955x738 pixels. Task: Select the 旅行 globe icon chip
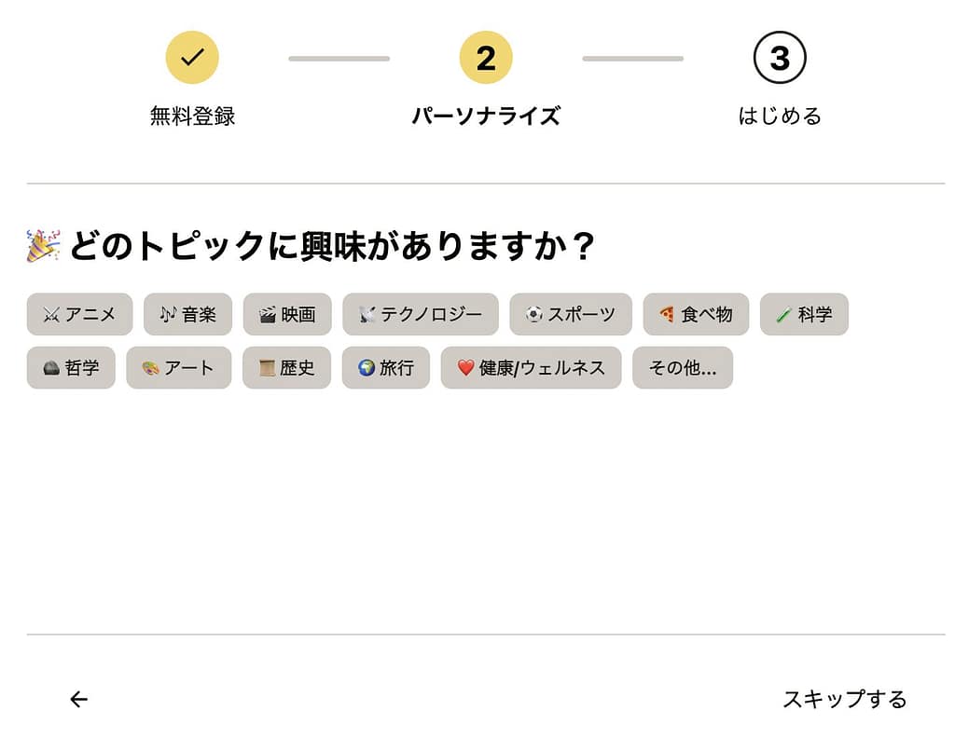385,367
